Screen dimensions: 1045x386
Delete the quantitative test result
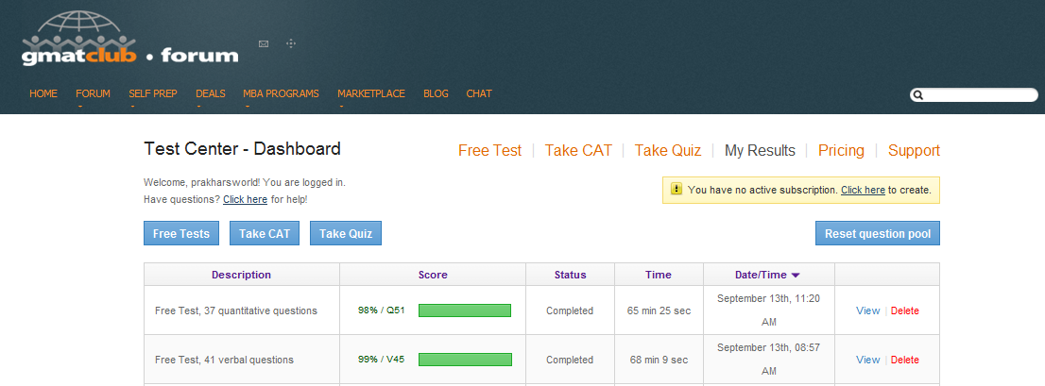(905, 310)
